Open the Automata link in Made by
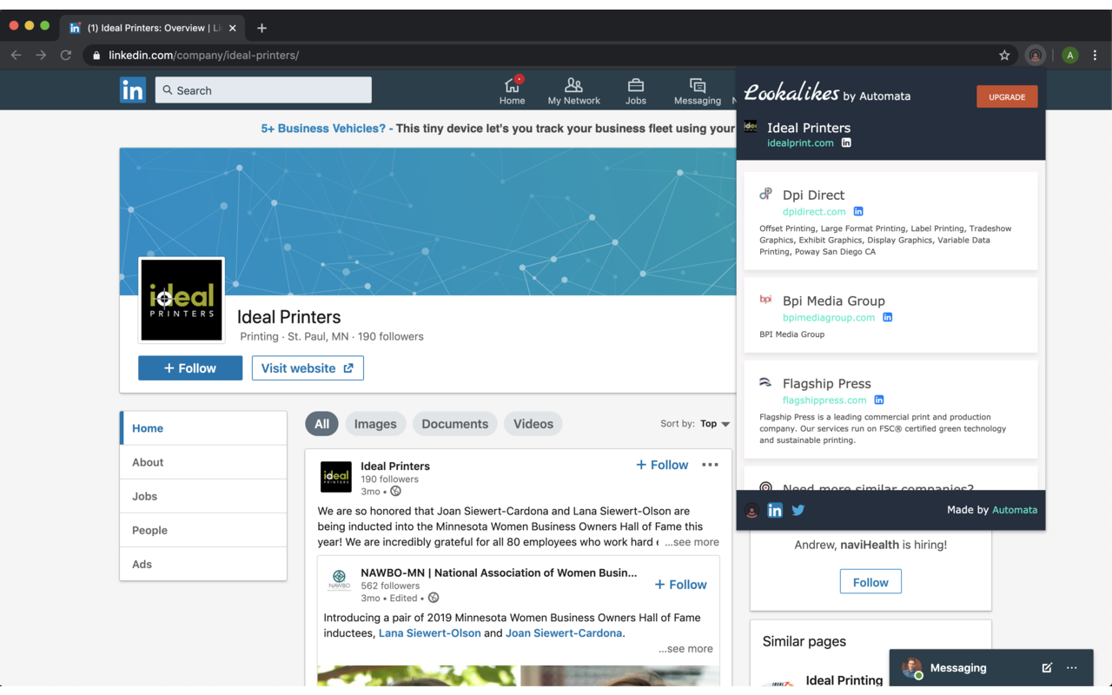 [x=1015, y=510]
